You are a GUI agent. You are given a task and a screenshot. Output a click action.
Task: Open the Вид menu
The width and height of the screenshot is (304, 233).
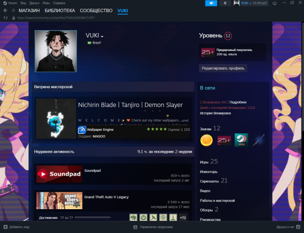tap(23, 3)
